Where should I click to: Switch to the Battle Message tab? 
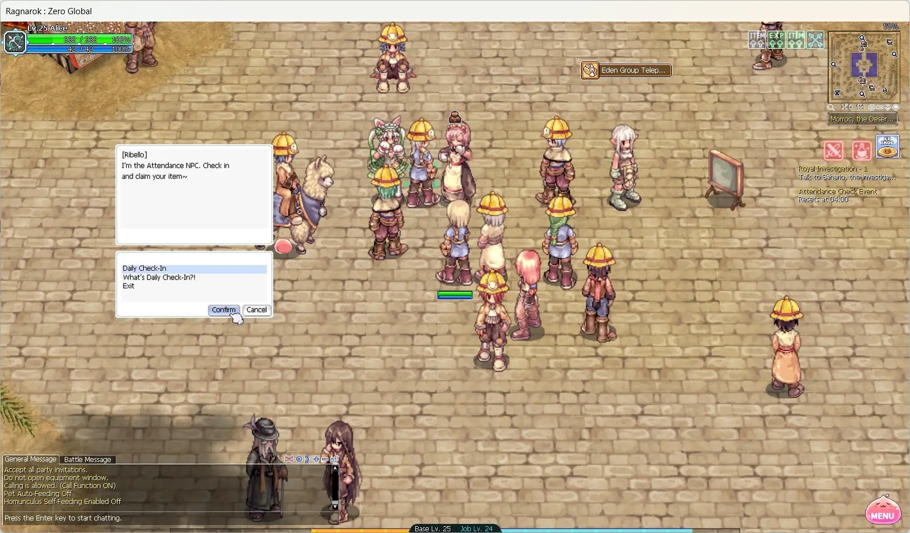pyautogui.click(x=88, y=460)
